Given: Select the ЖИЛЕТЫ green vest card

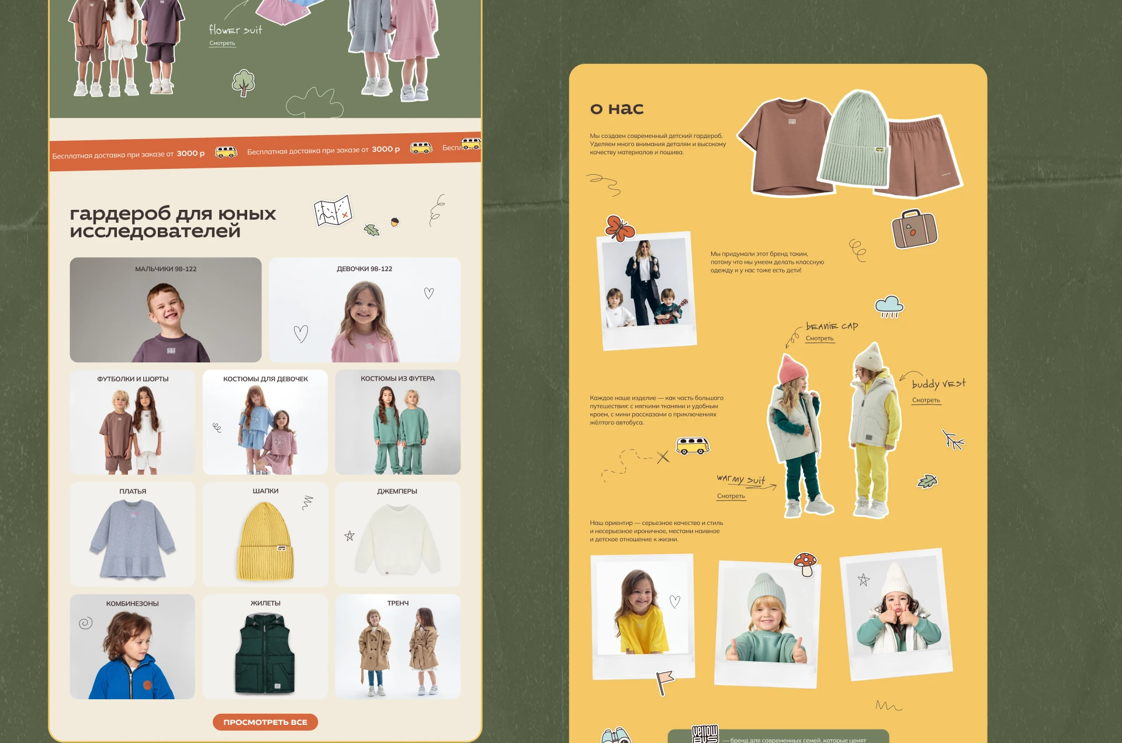Looking at the screenshot, I should coord(265,647).
